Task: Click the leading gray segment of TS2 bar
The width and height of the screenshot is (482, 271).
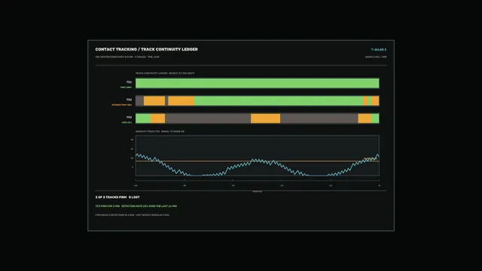Action: point(139,101)
